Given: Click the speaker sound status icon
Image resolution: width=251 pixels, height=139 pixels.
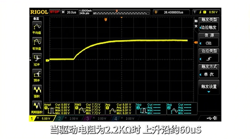Looking at the screenshot, I should [215, 118].
